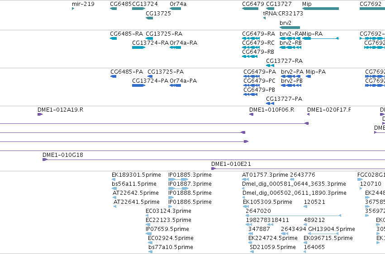Viewport: 385px width, 254px height.
Task: Click the 2643776 feature label
Action: tap(303, 175)
